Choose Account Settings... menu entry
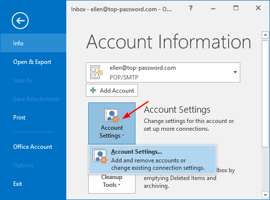 pos(153,160)
